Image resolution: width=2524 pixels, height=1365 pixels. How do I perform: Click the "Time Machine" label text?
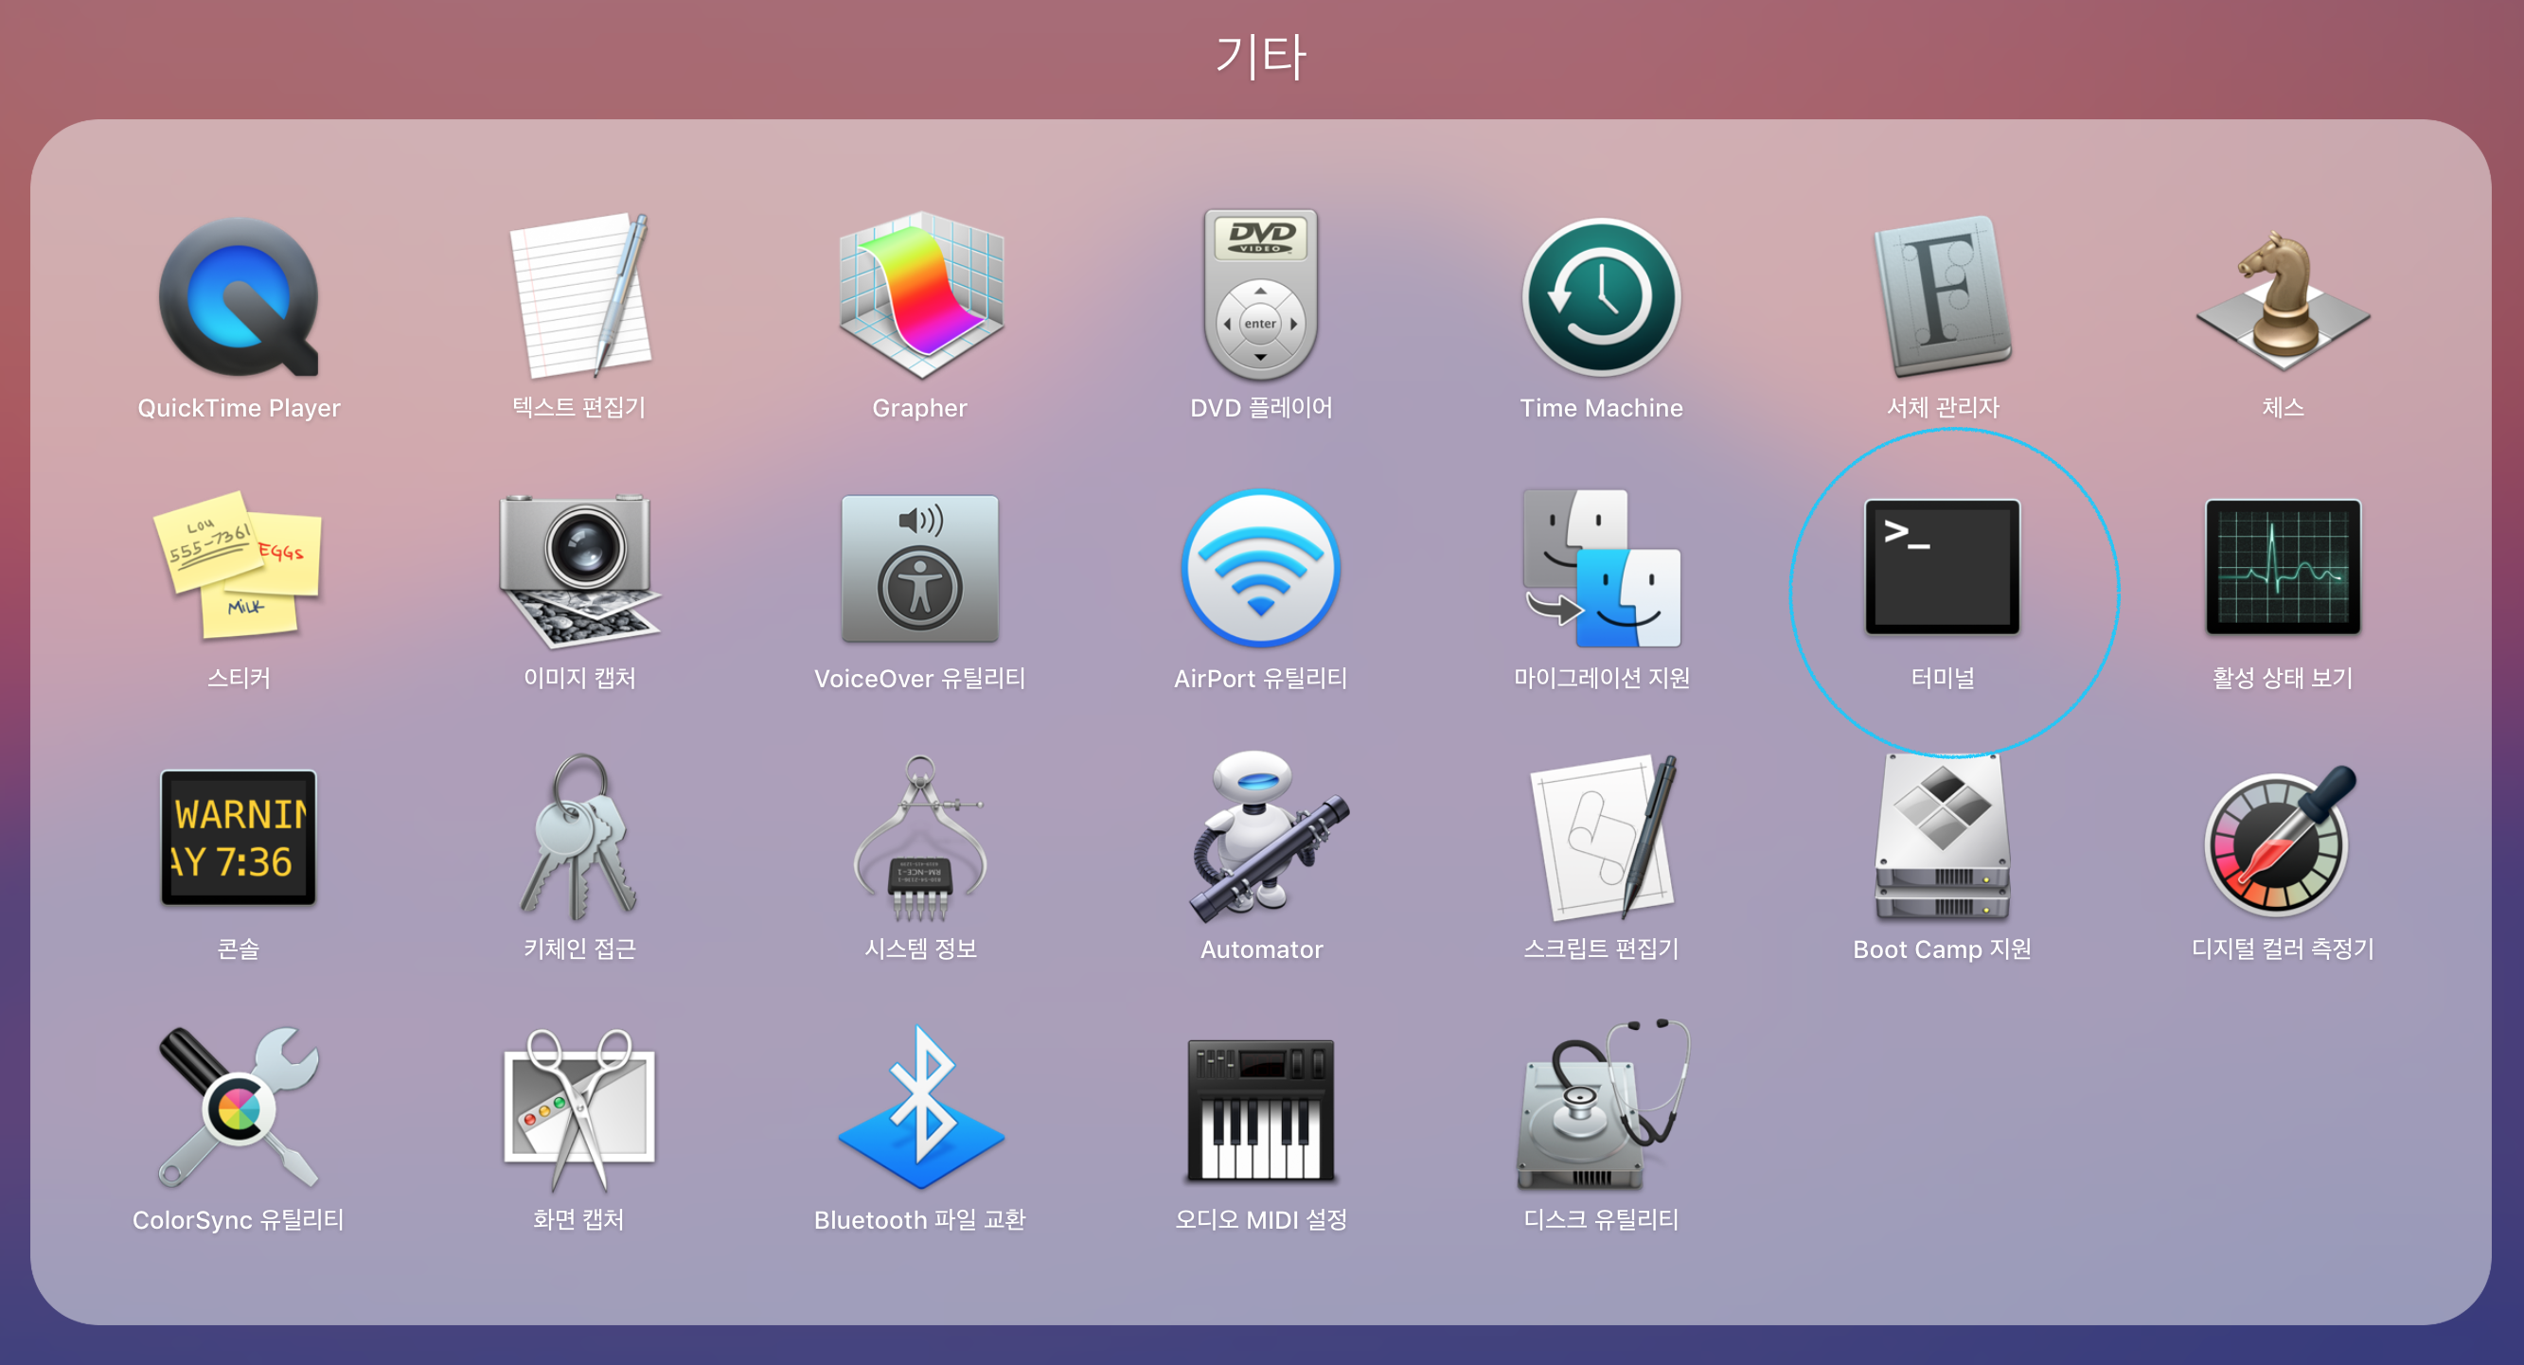point(1601,408)
